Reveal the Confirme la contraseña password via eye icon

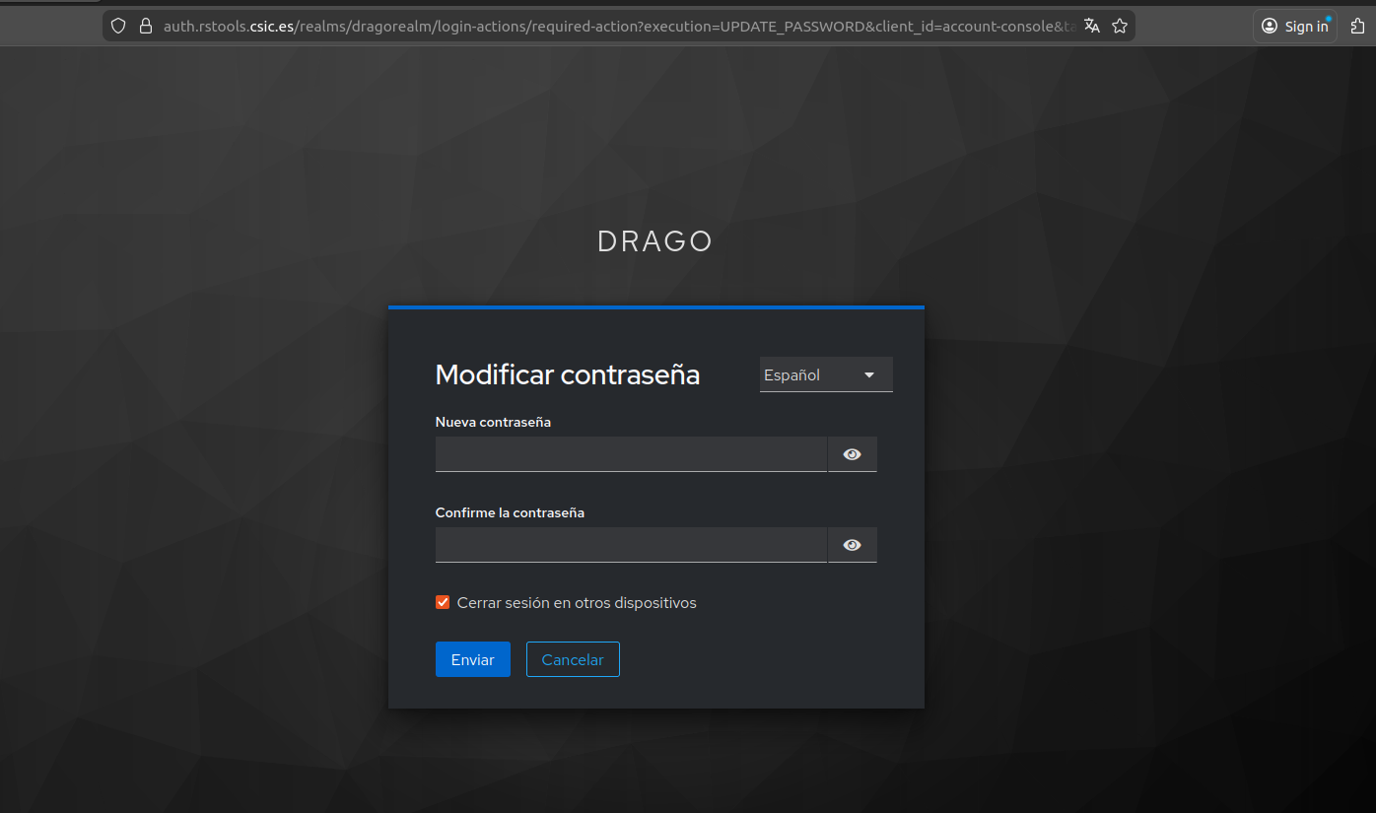click(x=853, y=545)
